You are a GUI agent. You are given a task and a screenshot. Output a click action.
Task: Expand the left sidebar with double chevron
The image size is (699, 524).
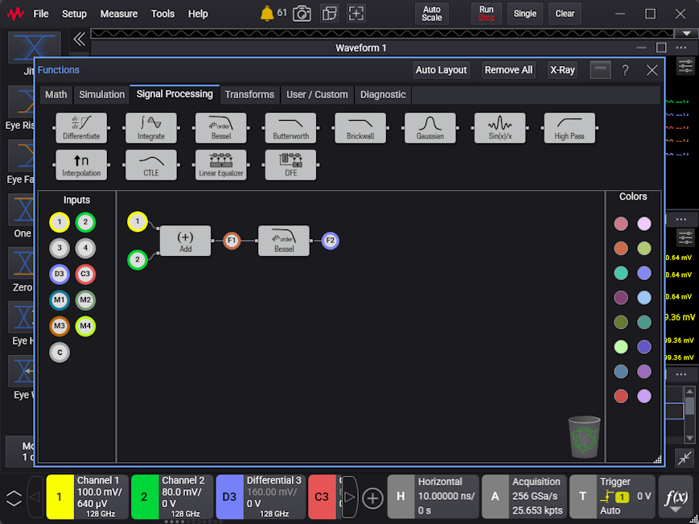[79, 39]
